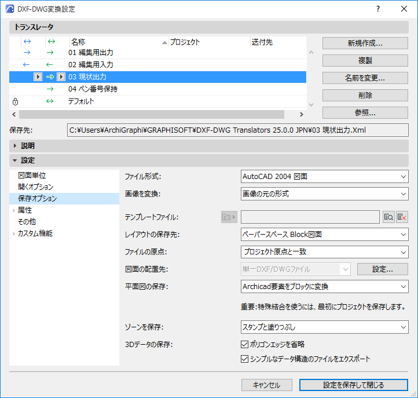Click green bidirectional arrow of デフォルト row
This screenshot has height=398, width=418.
[50, 101]
